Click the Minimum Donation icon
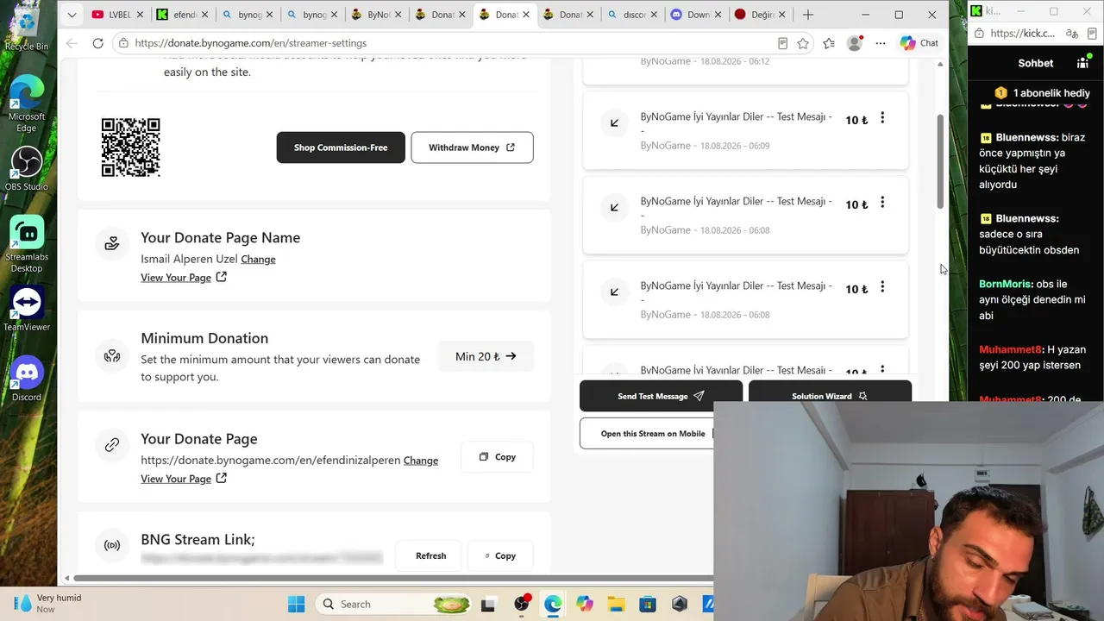 tap(112, 355)
